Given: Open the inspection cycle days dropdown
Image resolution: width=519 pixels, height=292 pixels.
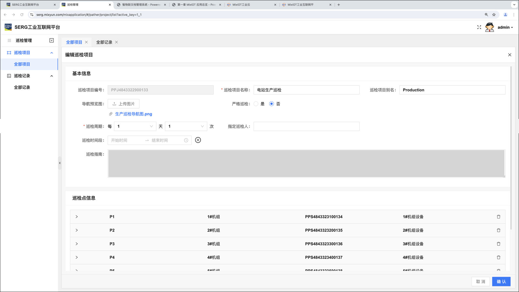Looking at the screenshot, I should (x=135, y=126).
